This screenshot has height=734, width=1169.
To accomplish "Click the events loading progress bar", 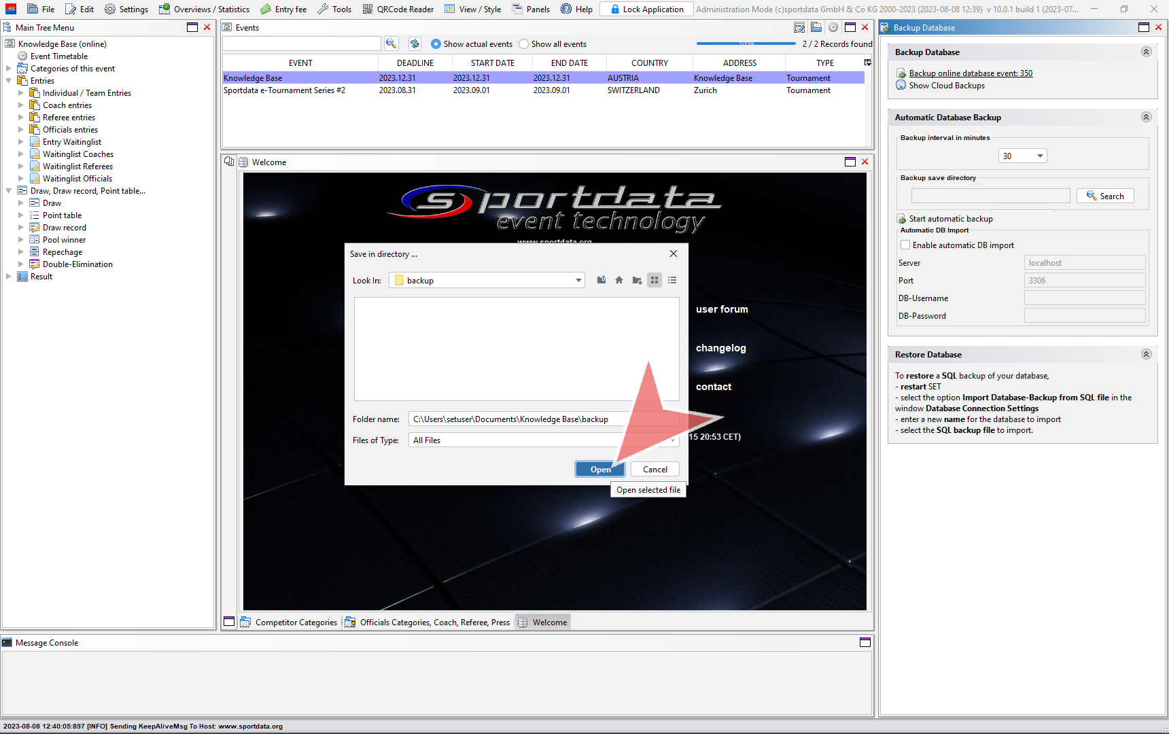I will pyautogui.click(x=746, y=43).
